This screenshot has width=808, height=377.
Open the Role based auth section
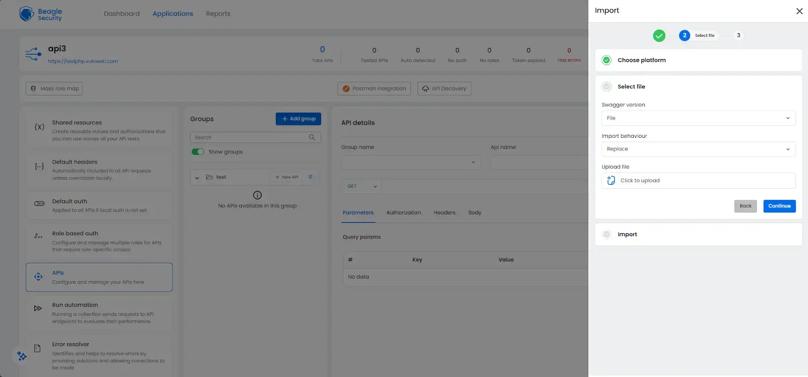coord(99,241)
